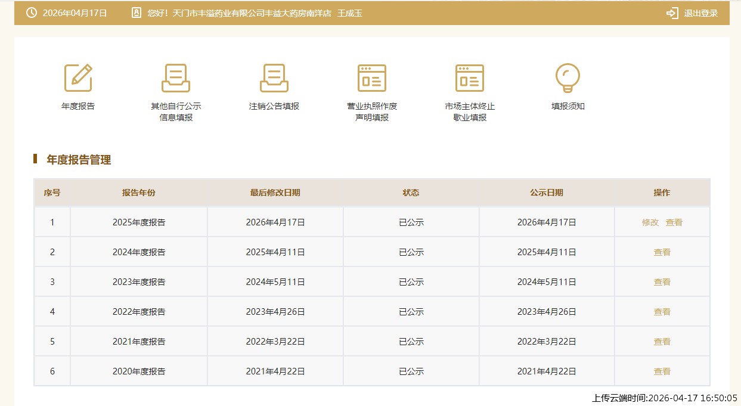View the 2024年度报告 entry
This screenshot has height=406, width=741.
click(662, 252)
